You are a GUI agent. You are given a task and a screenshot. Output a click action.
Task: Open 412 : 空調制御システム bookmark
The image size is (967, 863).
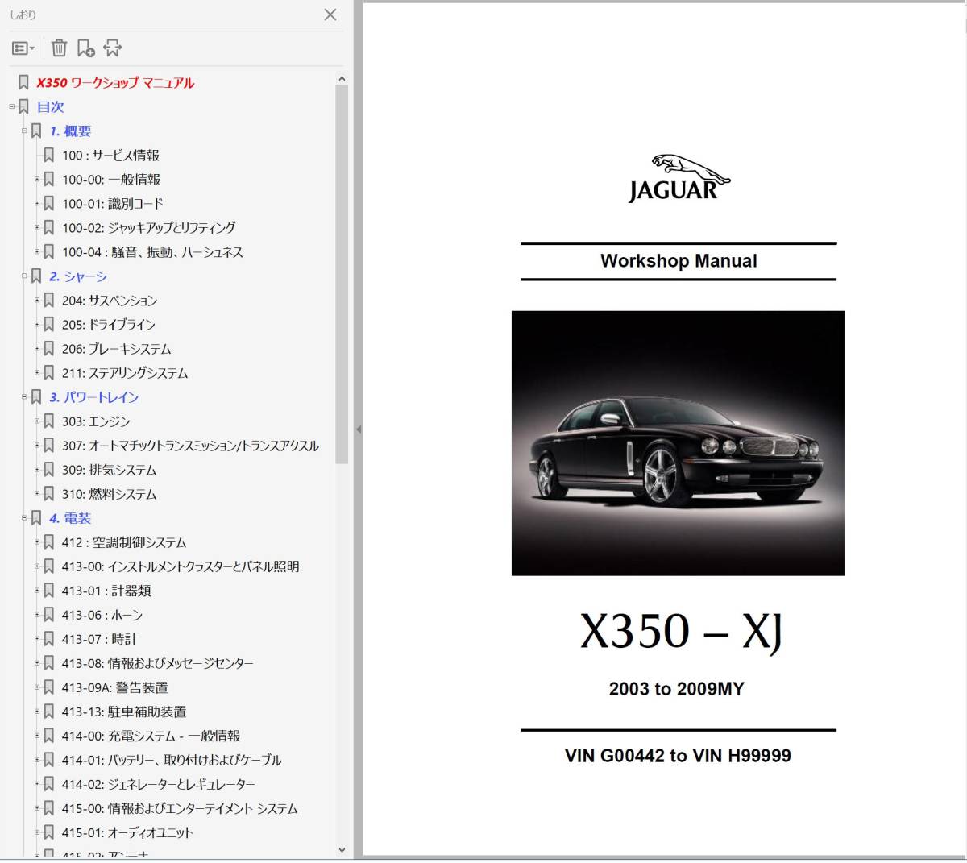[x=124, y=542]
